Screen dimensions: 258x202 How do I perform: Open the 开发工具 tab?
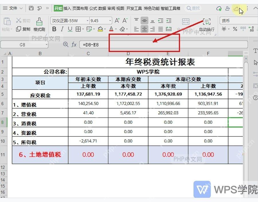point(134,8)
